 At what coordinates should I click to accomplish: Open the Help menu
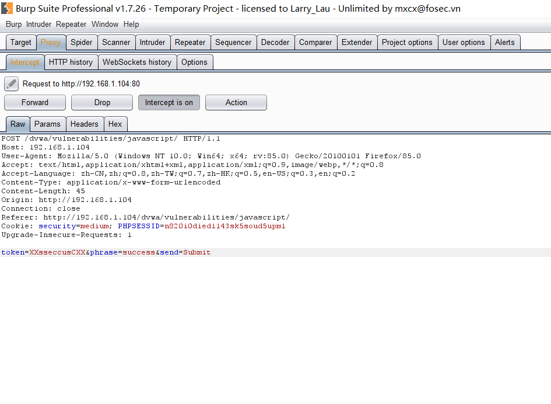[131, 25]
